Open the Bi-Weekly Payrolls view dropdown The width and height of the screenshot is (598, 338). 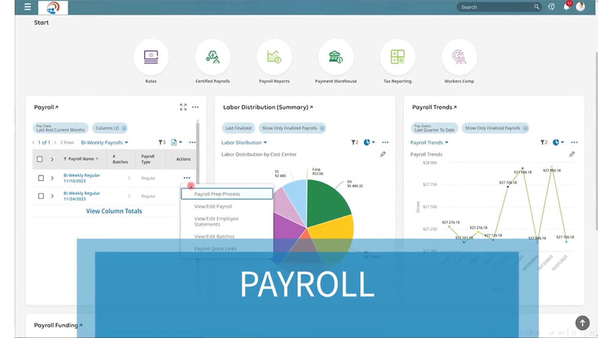point(104,142)
